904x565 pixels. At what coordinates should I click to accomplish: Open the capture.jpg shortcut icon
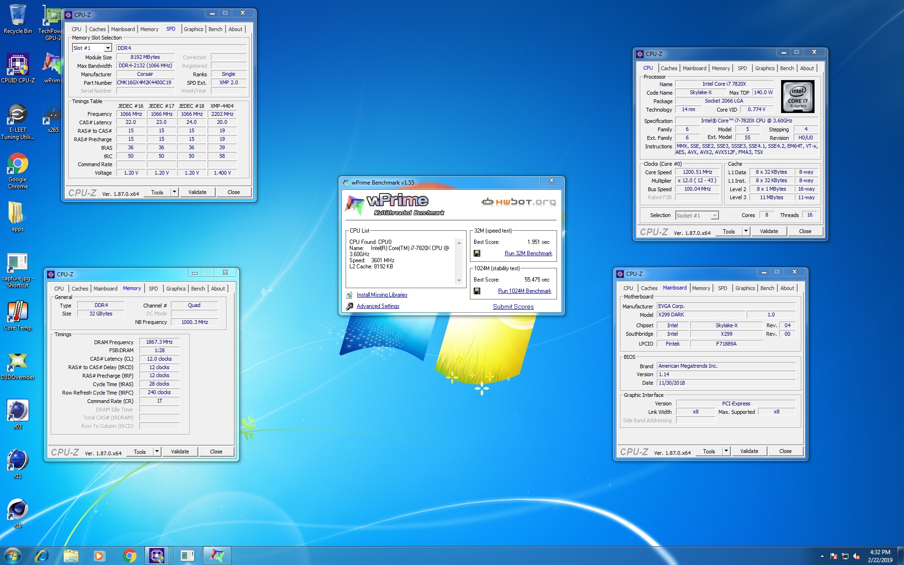tap(17, 270)
